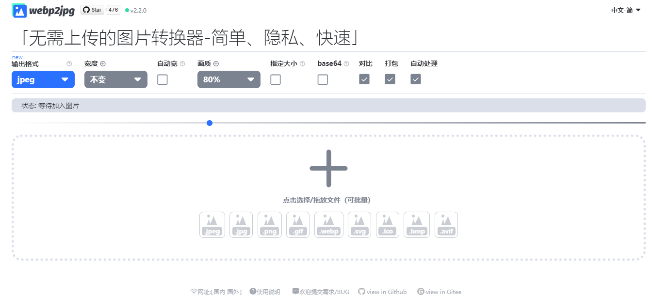Image resolution: width=652 pixels, height=295 pixels.
Task: Check the base64 output option
Action: 323,79
